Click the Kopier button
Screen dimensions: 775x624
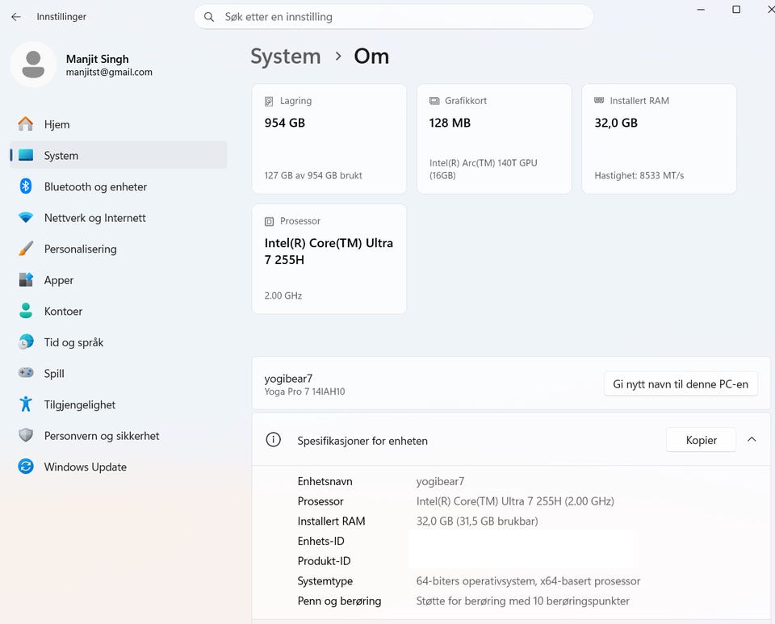[701, 440]
